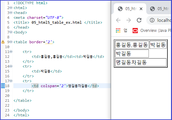This screenshot has height=120, width=172.
Task: Click the </table> closing tag on line 21
Action: [22, 100]
